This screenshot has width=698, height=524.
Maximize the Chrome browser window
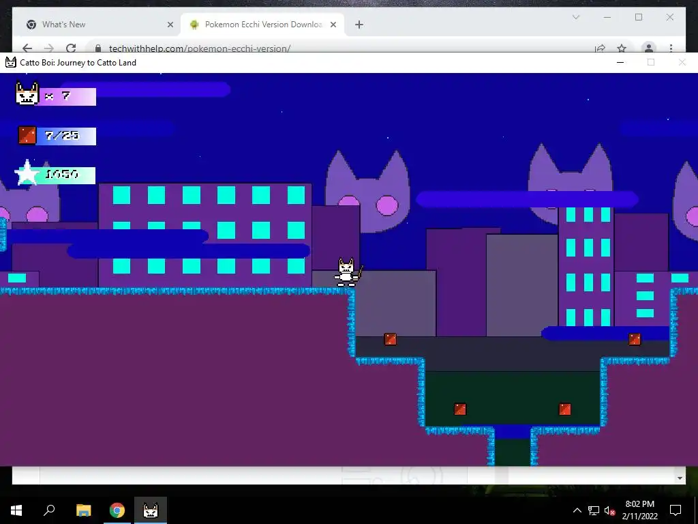639,17
